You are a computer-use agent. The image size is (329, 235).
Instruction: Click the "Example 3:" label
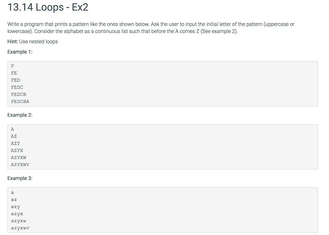[20, 178]
